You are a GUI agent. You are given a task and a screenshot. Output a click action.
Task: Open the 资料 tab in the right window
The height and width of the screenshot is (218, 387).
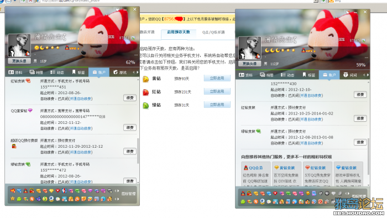coord(245,75)
